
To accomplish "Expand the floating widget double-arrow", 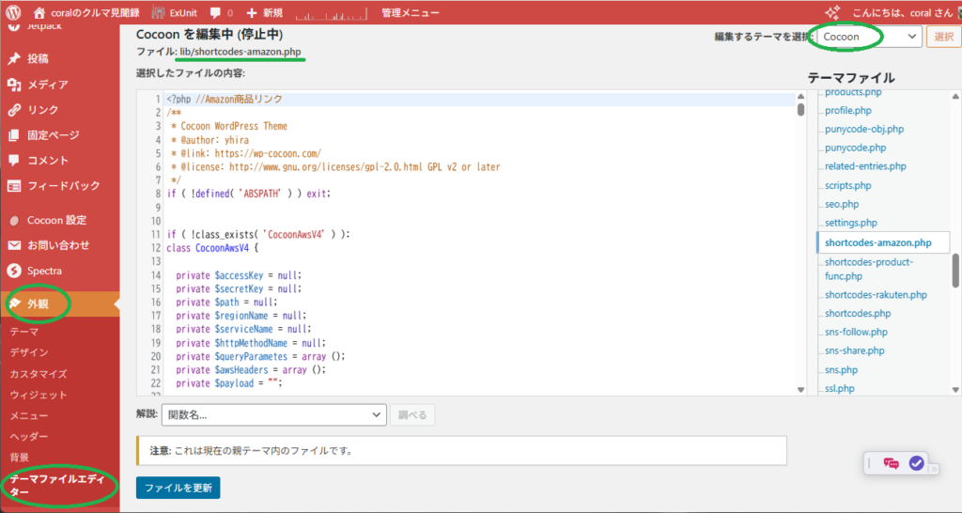I will coord(934,469).
